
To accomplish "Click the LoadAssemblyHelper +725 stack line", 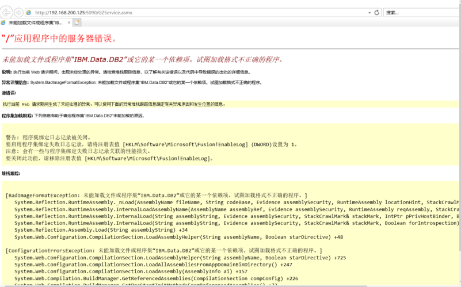I will click(x=180, y=258).
